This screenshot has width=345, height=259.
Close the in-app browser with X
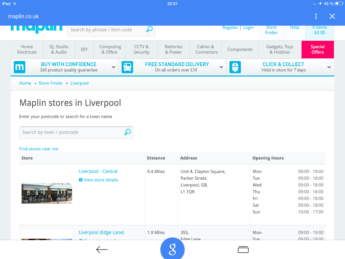[332, 16]
